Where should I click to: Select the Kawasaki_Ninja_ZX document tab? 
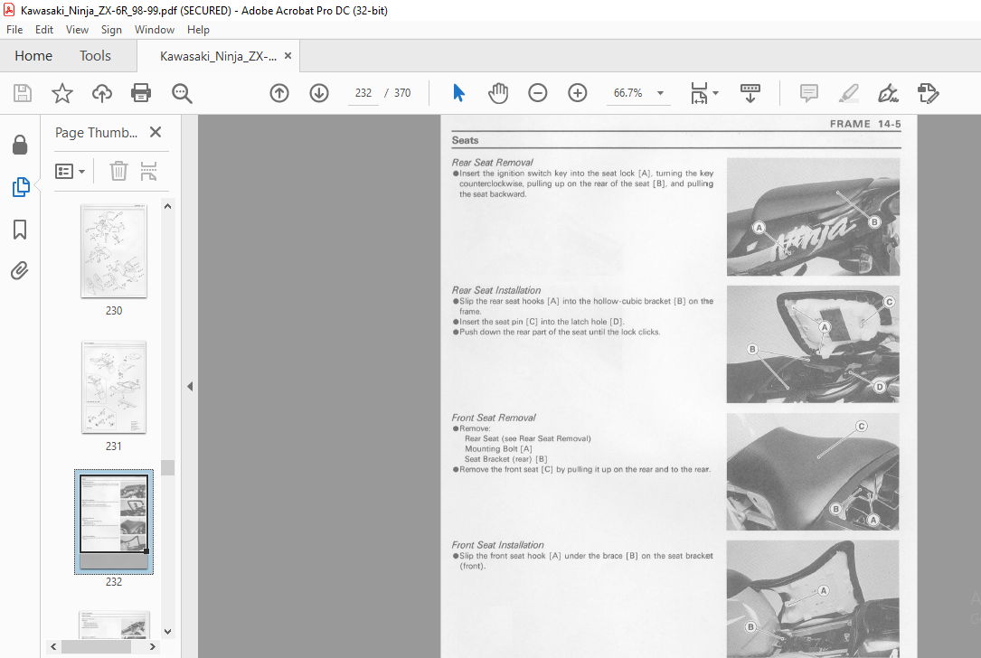(x=218, y=56)
